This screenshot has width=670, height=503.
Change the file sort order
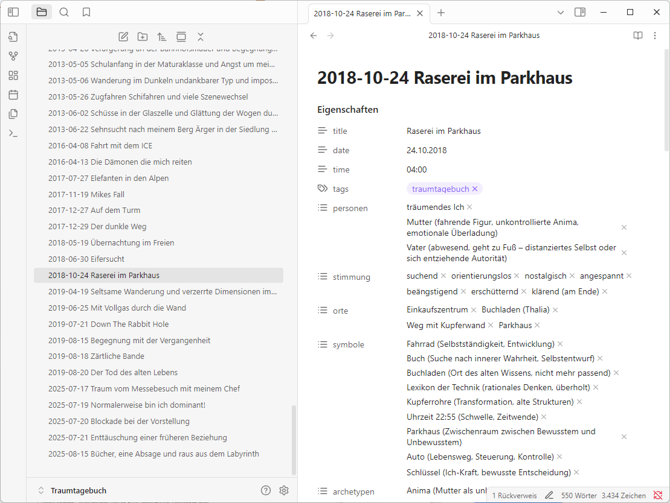point(162,36)
